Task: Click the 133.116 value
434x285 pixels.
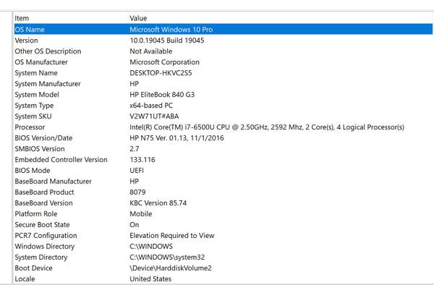Action: coord(142,159)
